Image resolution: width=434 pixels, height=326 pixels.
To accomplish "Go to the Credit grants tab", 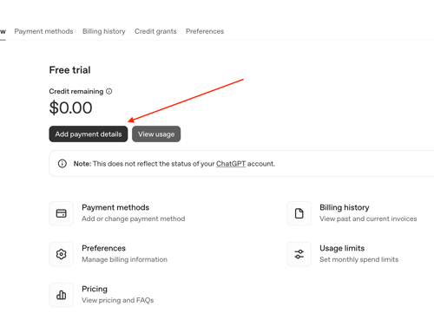I will point(155,31).
